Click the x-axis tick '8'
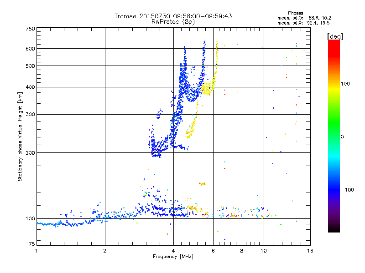This screenshot has height=273, width=365. [242, 251]
